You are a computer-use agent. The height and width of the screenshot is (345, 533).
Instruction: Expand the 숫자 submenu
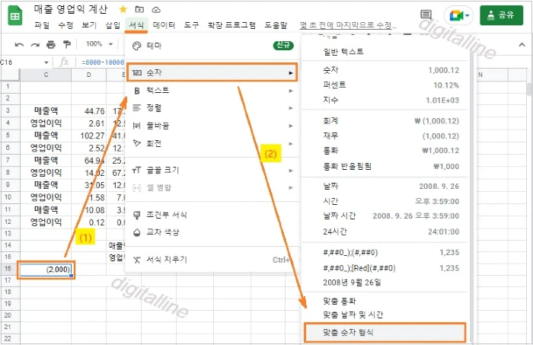point(212,72)
